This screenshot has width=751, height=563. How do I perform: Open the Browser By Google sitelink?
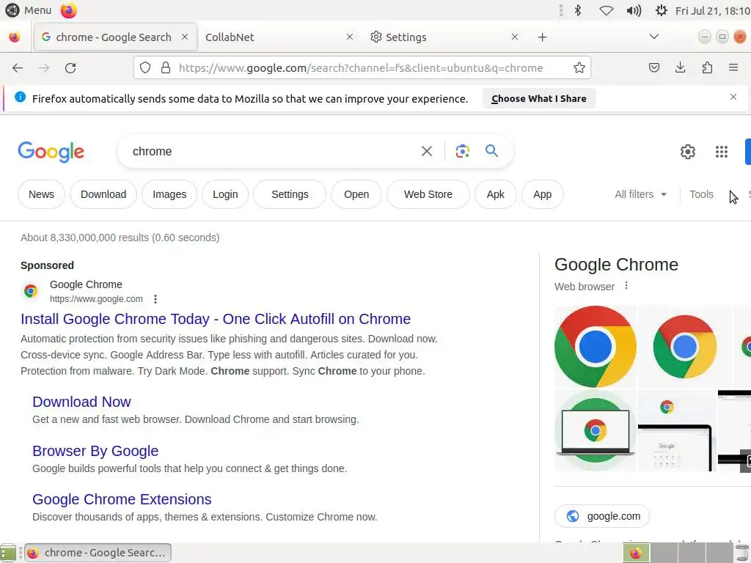(x=95, y=451)
